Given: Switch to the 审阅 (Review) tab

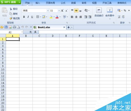Looking at the screenshot, I should pyautogui.click(x=84, y=3).
